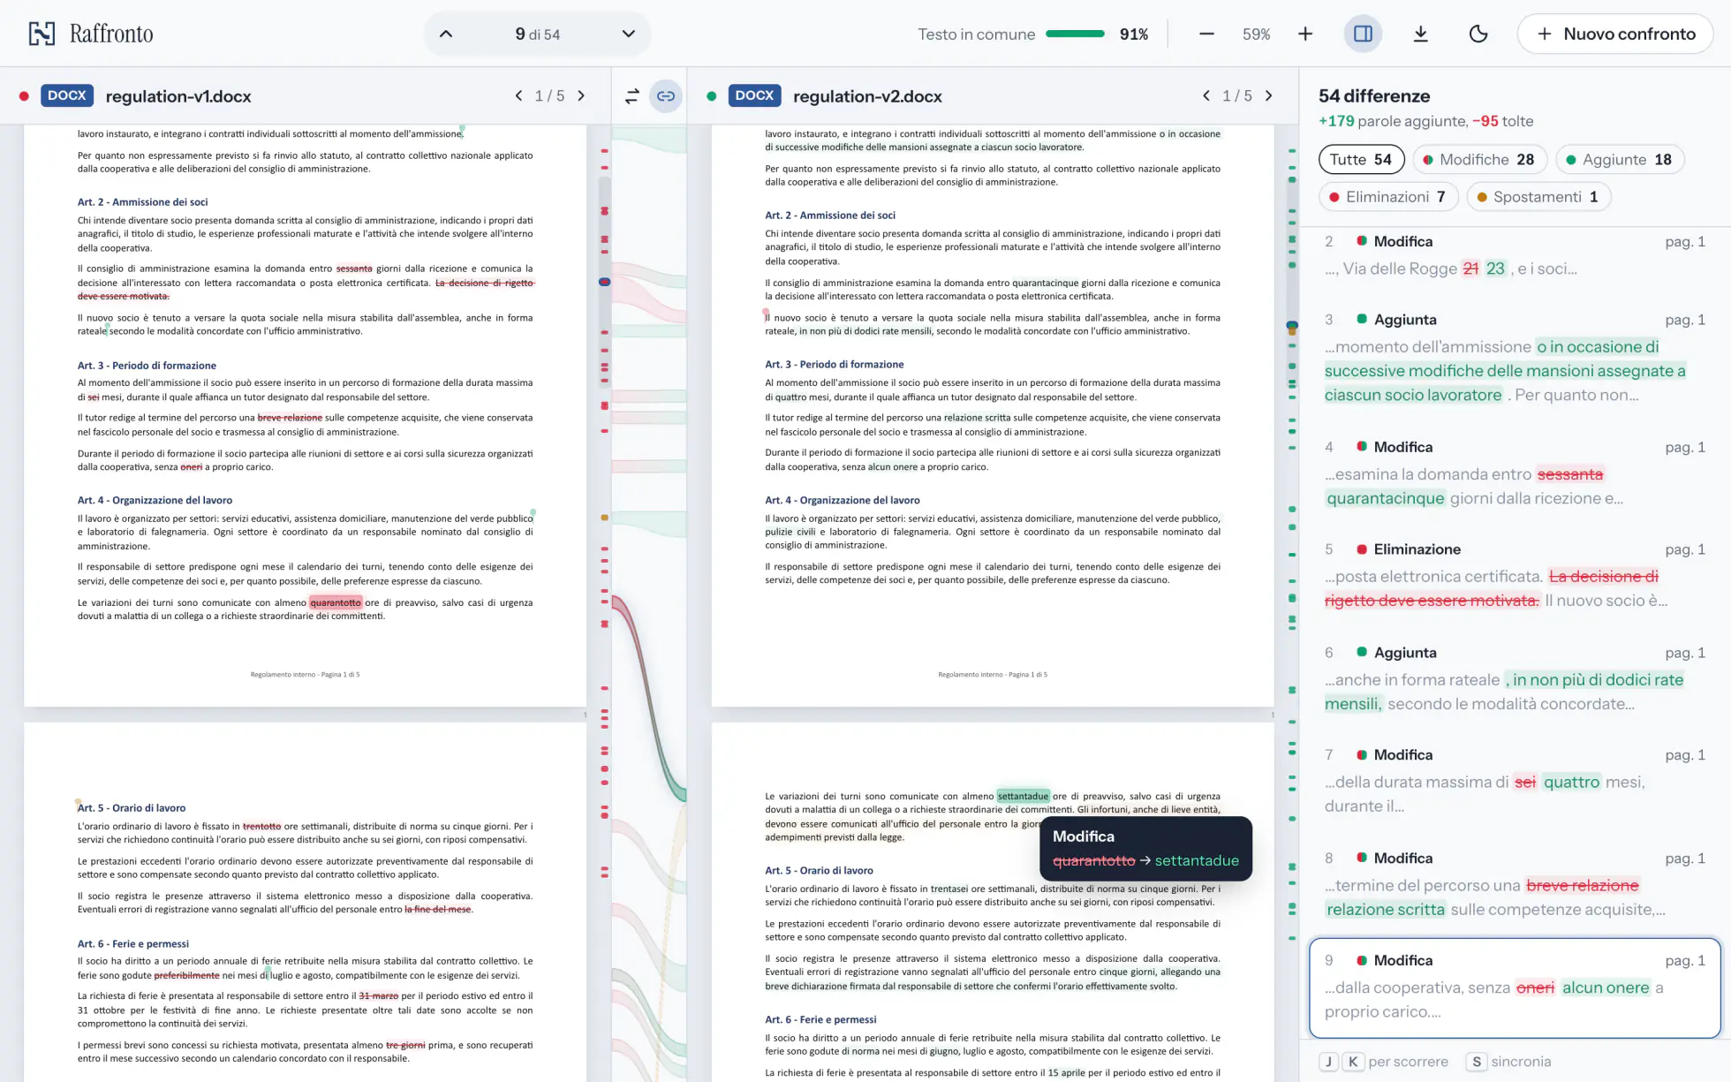Toggle linked scrolling chain icon
1731x1082 pixels.
coord(666,96)
